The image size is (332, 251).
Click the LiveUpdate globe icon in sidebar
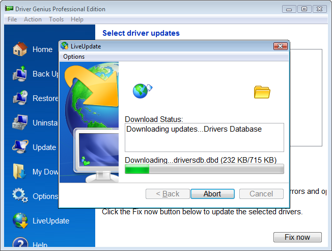pos(20,221)
